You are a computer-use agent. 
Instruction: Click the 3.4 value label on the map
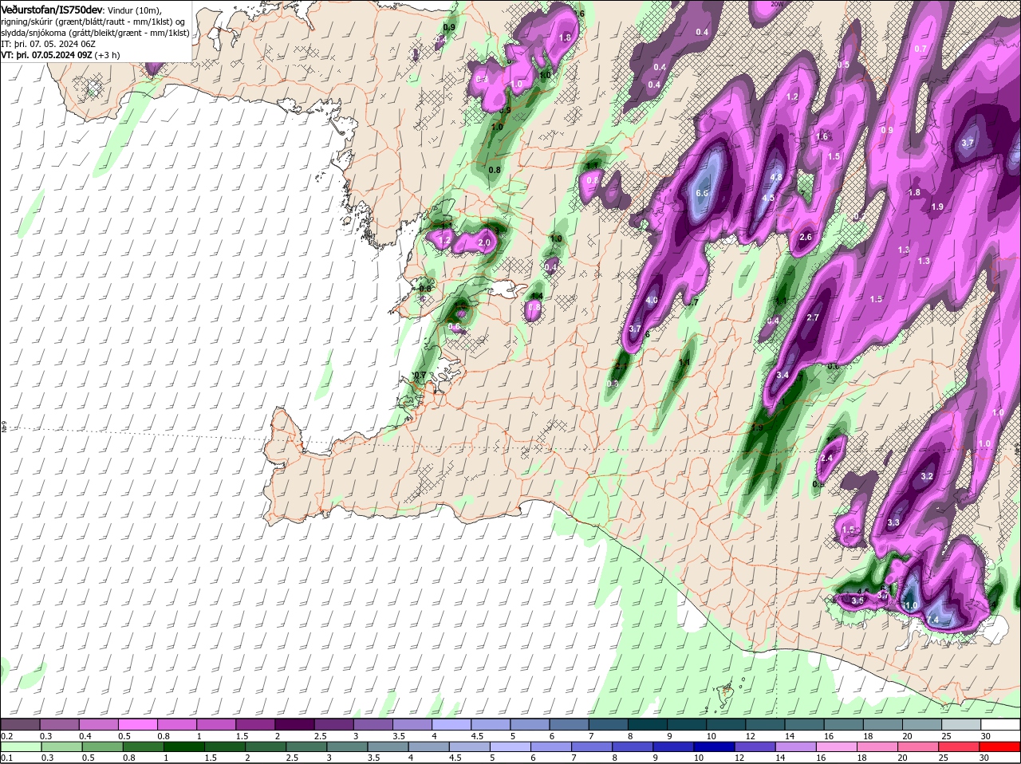783,375
